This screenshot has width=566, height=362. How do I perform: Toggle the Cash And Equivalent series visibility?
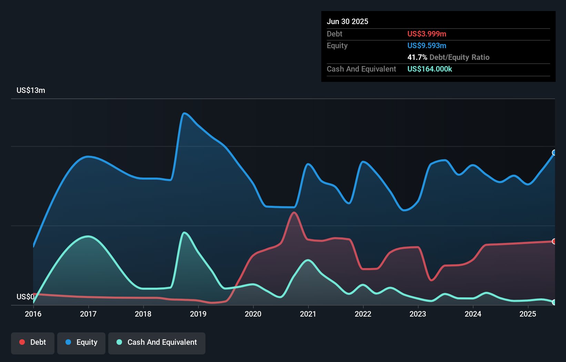point(157,342)
